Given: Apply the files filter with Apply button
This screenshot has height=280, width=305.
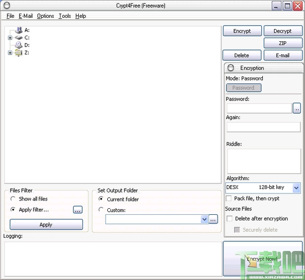Looking at the screenshot, I should pyautogui.click(x=46, y=225).
